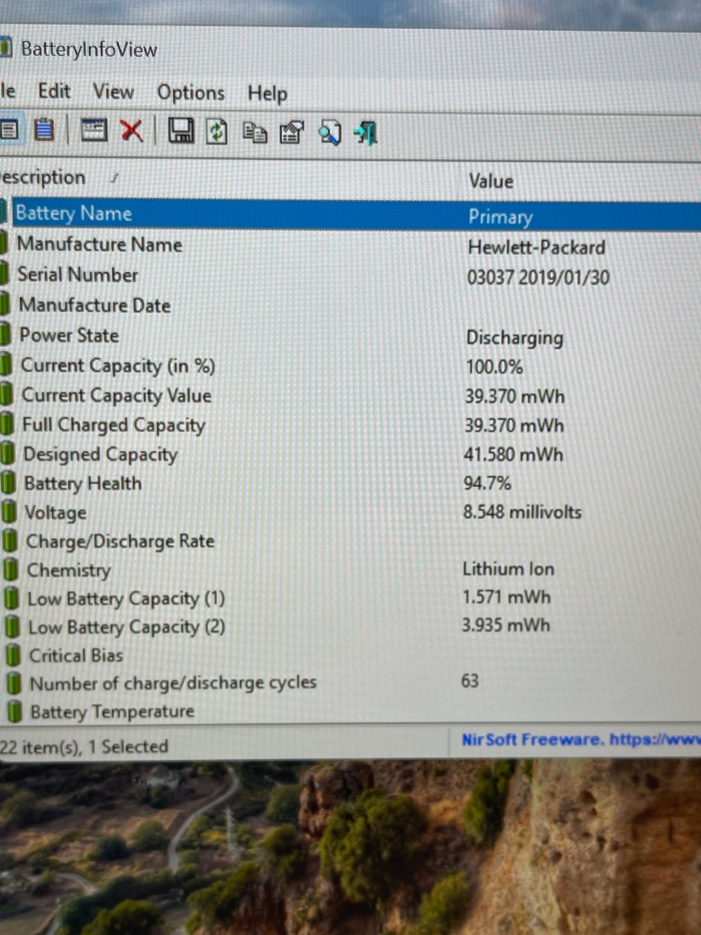Click the value Lithium Ion
701x935 pixels.
(x=508, y=569)
